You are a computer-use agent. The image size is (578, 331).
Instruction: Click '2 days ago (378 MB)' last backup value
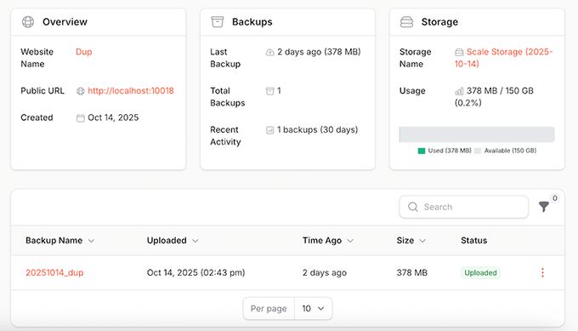[x=319, y=52]
